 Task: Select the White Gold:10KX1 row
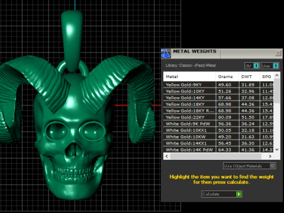tap(218, 130)
